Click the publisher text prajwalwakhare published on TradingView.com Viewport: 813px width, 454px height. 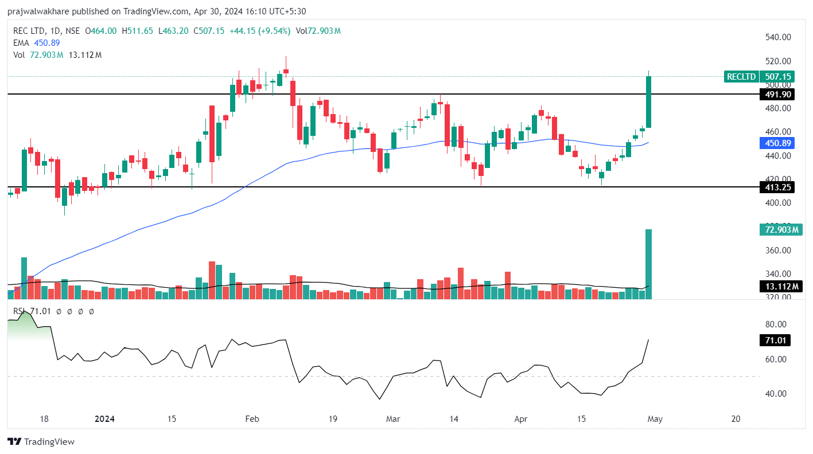coord(98,11)
